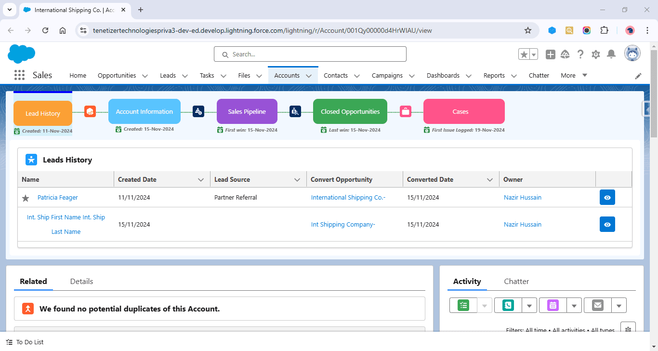Click the To Do List icon in the utility bar

(x=9, y=342)
